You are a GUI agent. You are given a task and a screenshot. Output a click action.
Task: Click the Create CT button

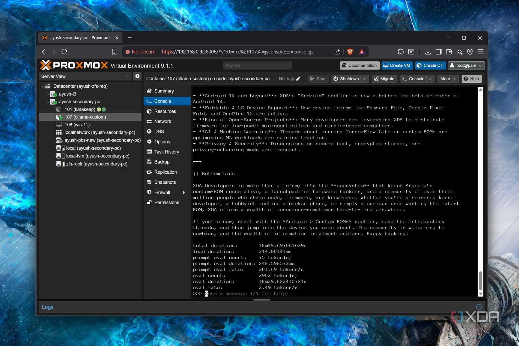430,65
